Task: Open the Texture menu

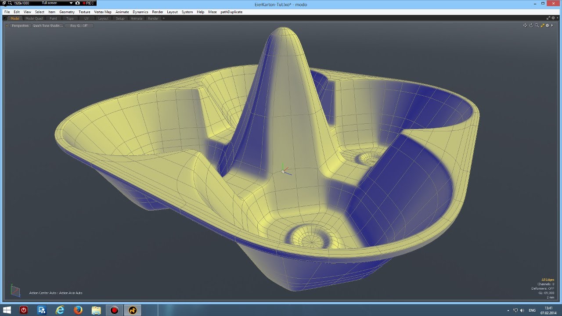Action: point(84,12)
